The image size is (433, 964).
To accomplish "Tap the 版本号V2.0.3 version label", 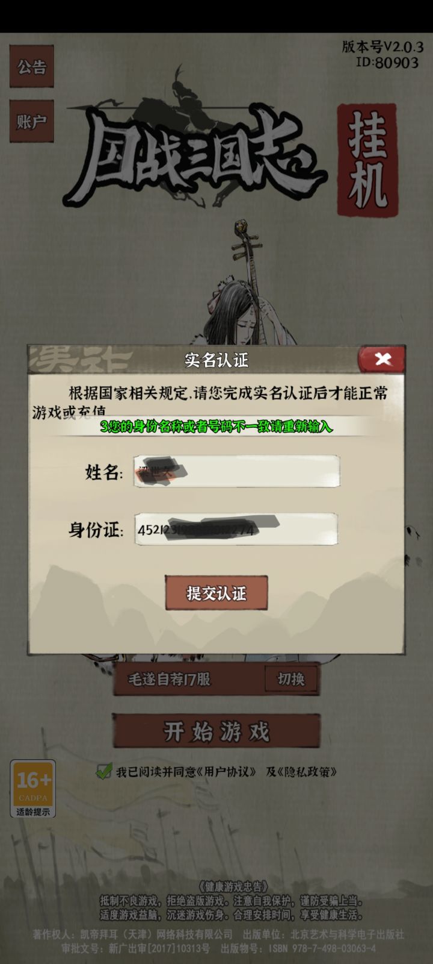I will click(382, 47).
